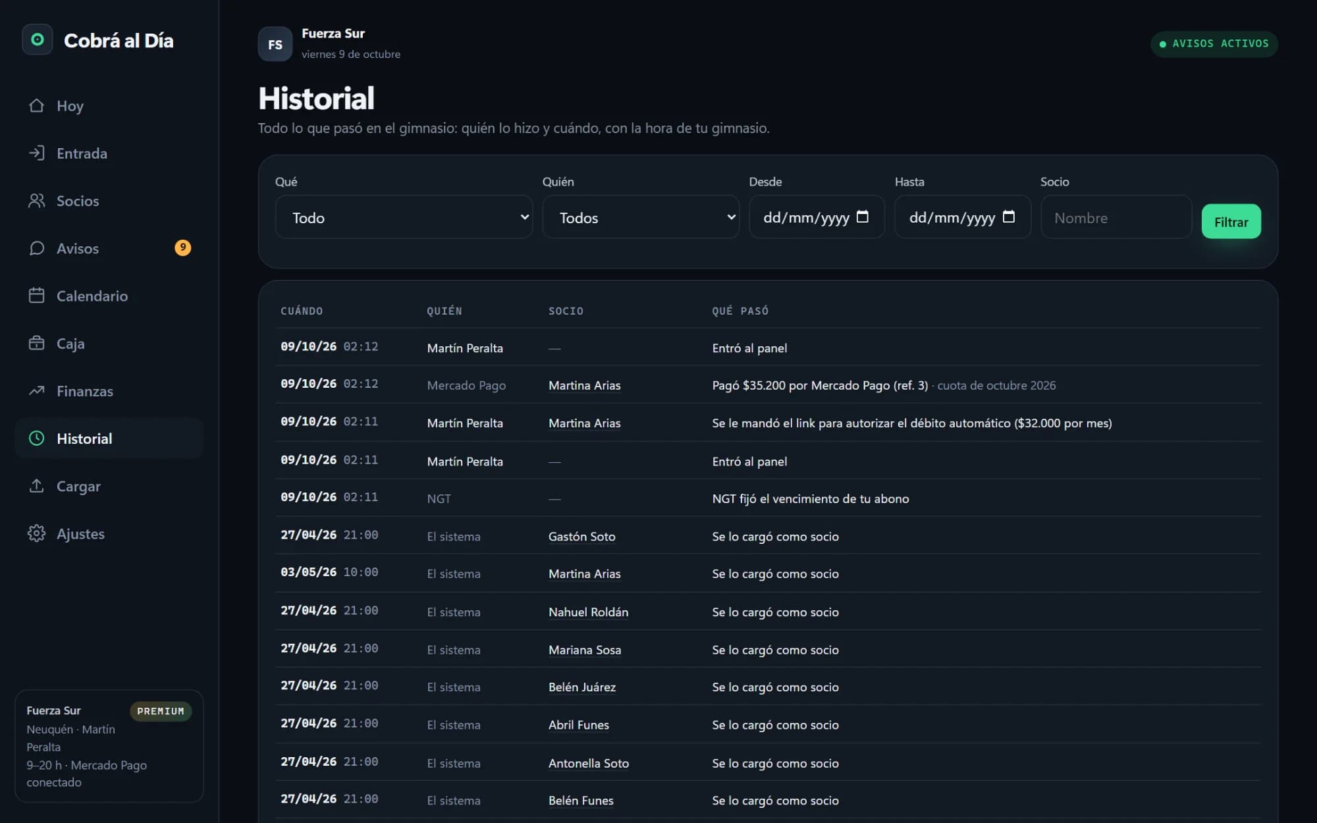Click the Desde date input field
Screen dimensions: 1317x823
coord(817,217)
